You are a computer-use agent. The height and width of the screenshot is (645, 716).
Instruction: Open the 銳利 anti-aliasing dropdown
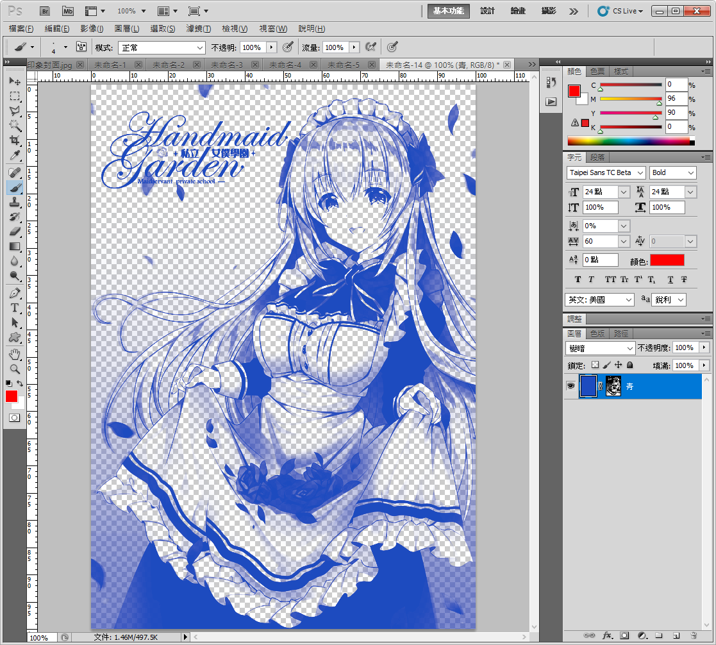pyautogui.click(x=669, y=299)
